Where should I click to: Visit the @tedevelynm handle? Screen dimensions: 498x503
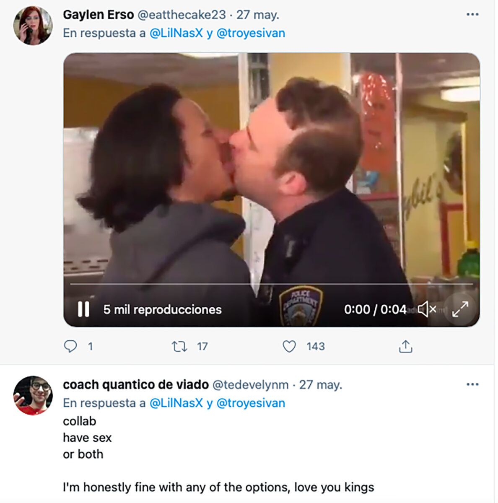[250, 385]
